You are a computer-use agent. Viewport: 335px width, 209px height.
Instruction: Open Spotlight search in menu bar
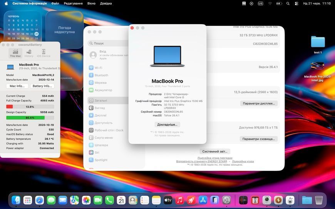288,3
